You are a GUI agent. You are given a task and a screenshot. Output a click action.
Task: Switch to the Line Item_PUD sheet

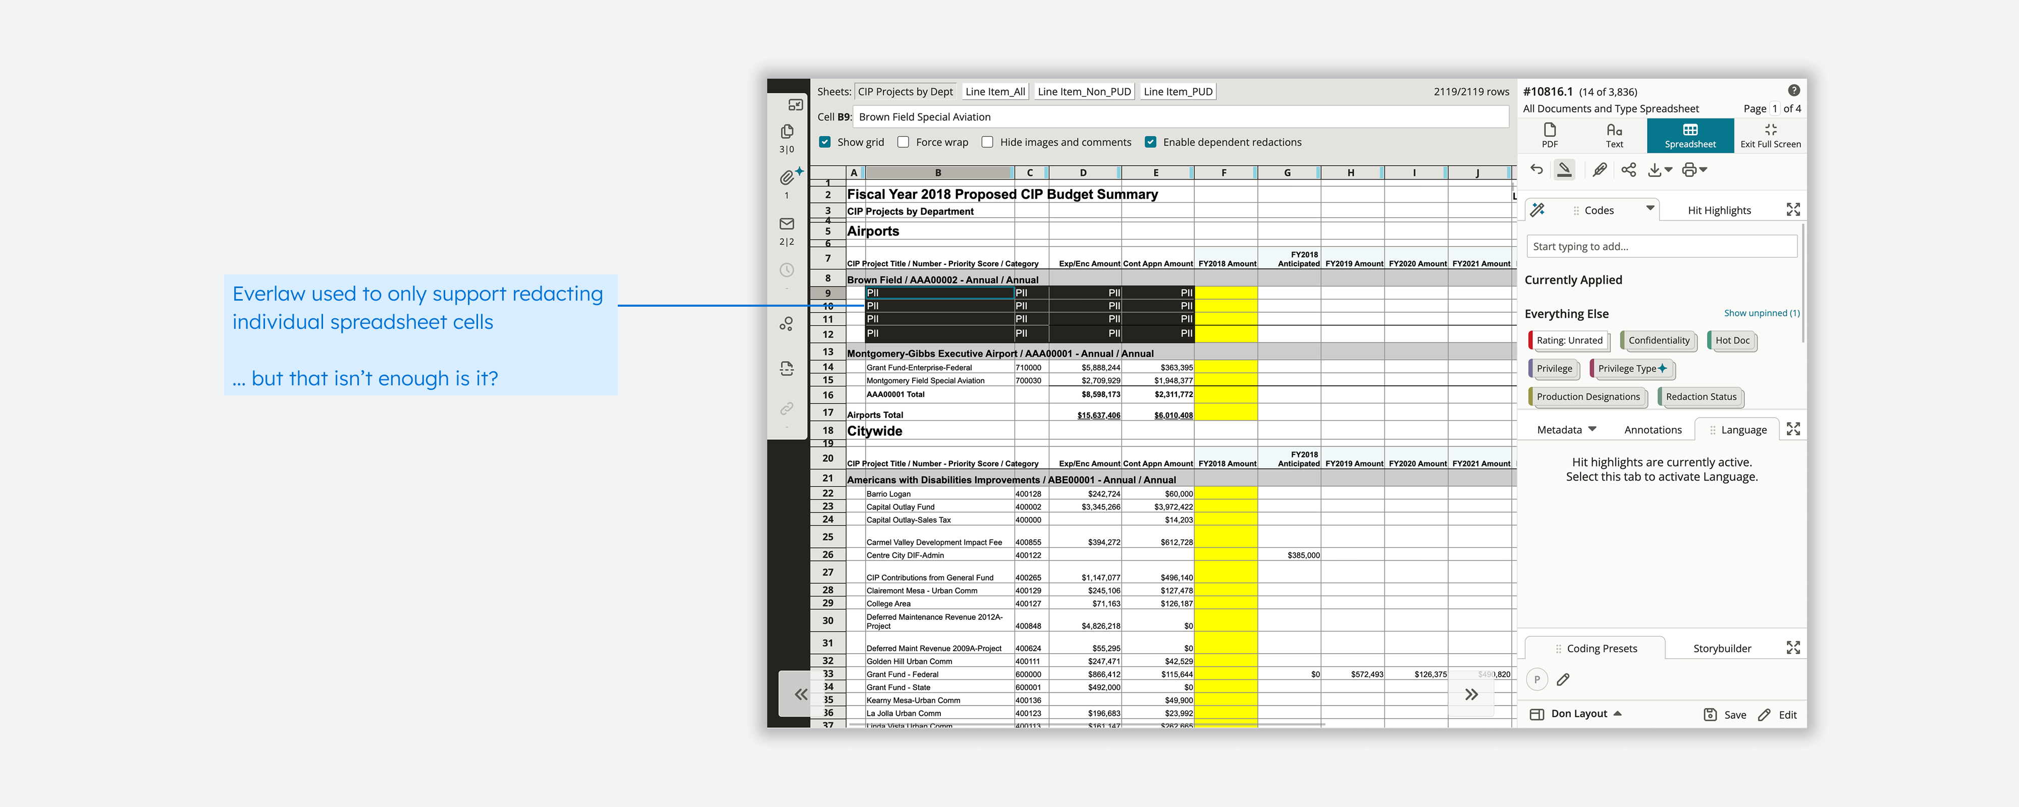(1177, 92)
